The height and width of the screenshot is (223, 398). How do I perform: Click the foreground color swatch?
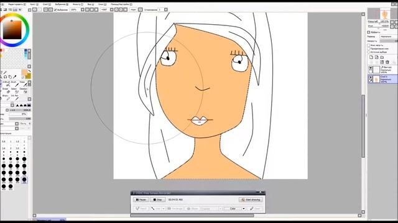(x=24, y=72)
